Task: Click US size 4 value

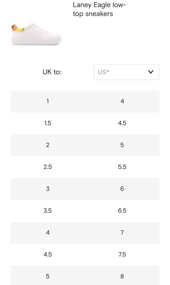Action: (122, 101)
